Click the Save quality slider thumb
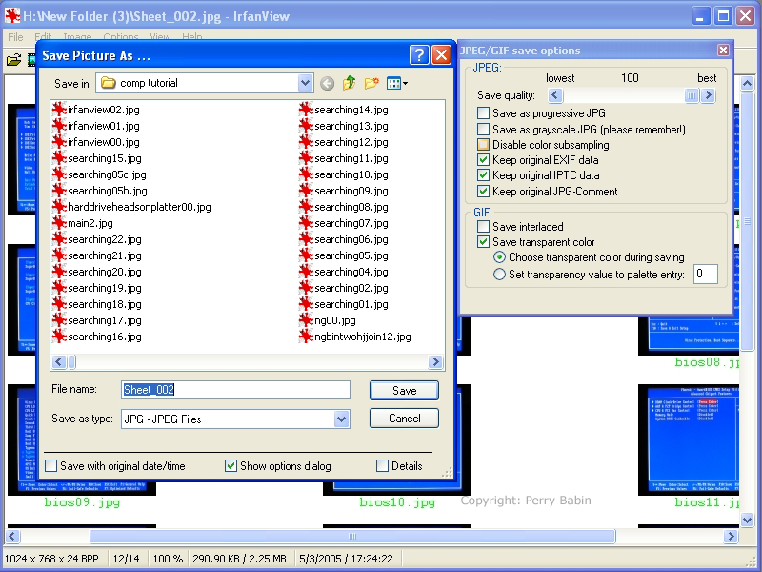The height and width of the screenshot is (572, 762). (x=692, y=95)
